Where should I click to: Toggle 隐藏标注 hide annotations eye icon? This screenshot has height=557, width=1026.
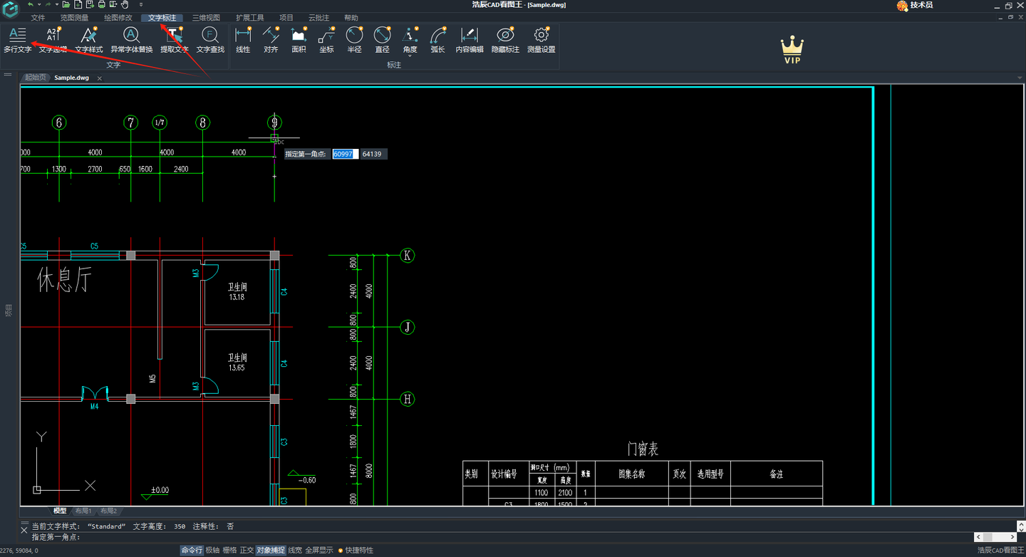(505, 40)
